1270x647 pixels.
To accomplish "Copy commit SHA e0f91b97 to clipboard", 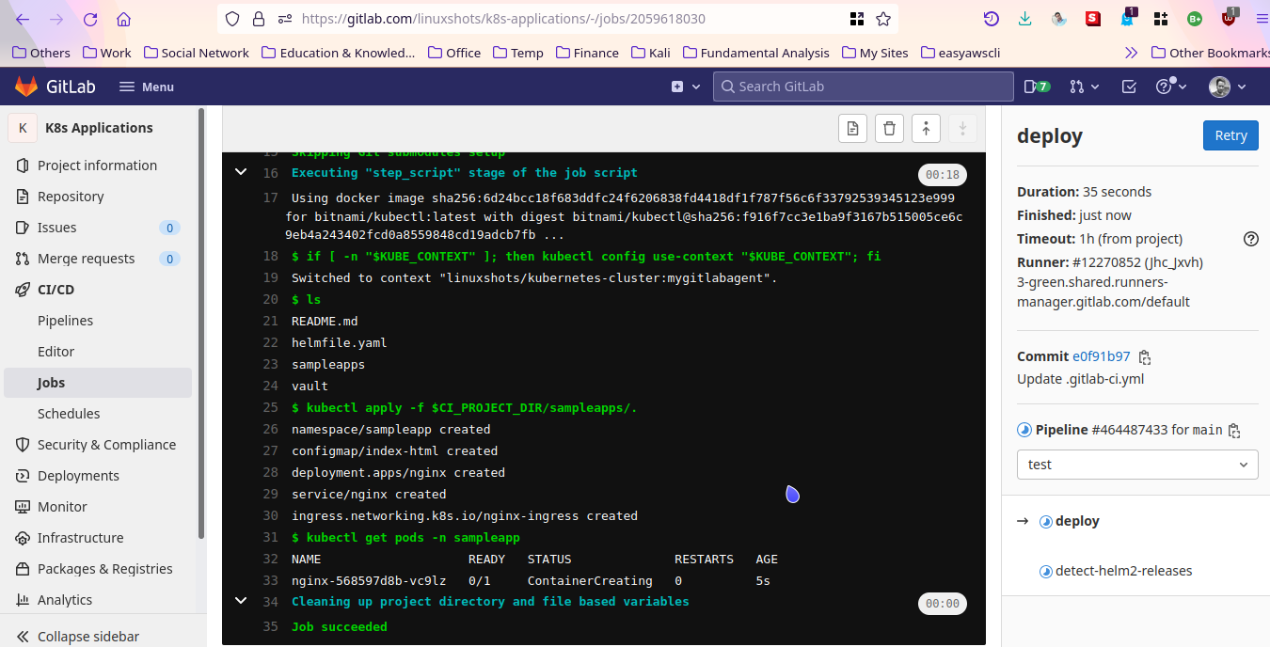I will click(1144, 356).
